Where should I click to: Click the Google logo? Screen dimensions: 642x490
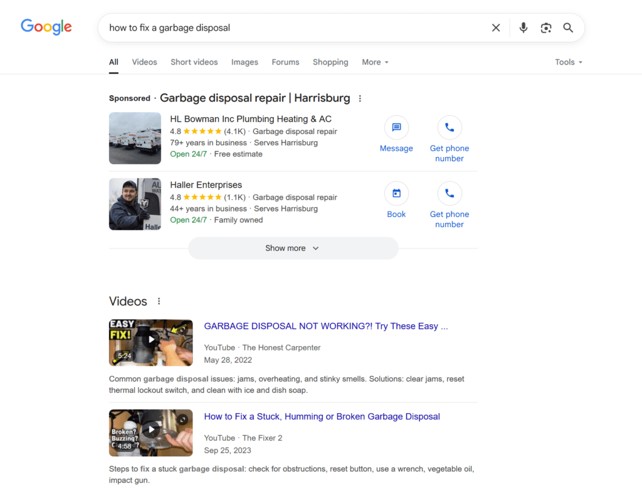[46, 27]
